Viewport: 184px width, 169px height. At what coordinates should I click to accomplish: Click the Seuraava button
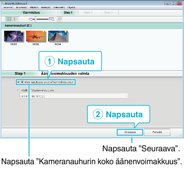point(130,132)
